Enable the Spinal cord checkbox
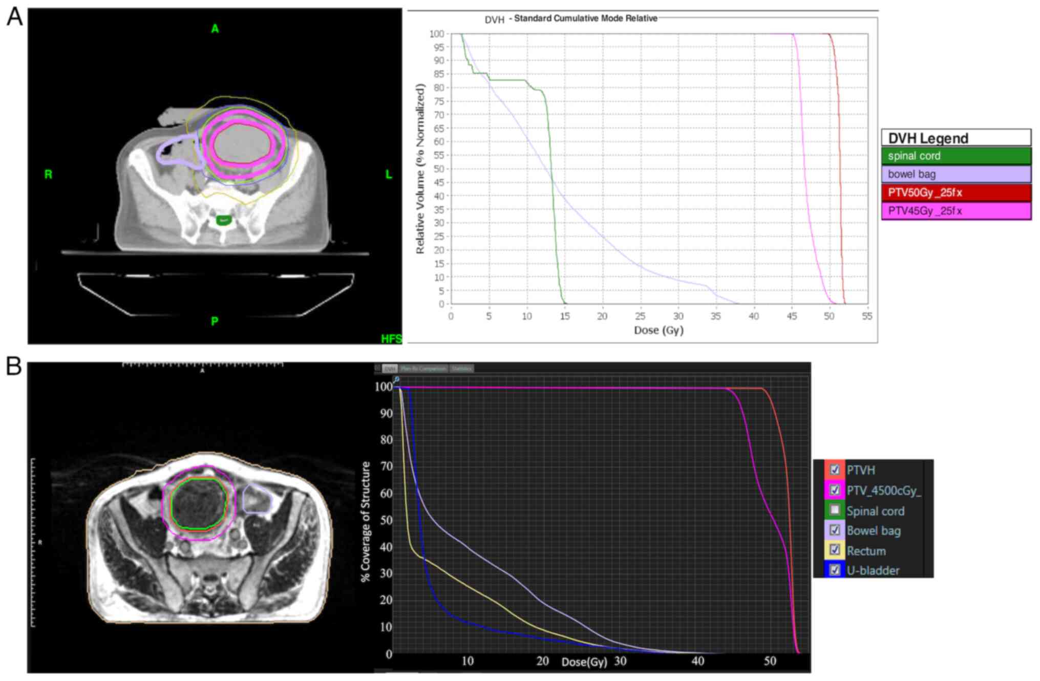Image resolution: width=1040 pixels, height=681 pixels. (x=835, y=510)
